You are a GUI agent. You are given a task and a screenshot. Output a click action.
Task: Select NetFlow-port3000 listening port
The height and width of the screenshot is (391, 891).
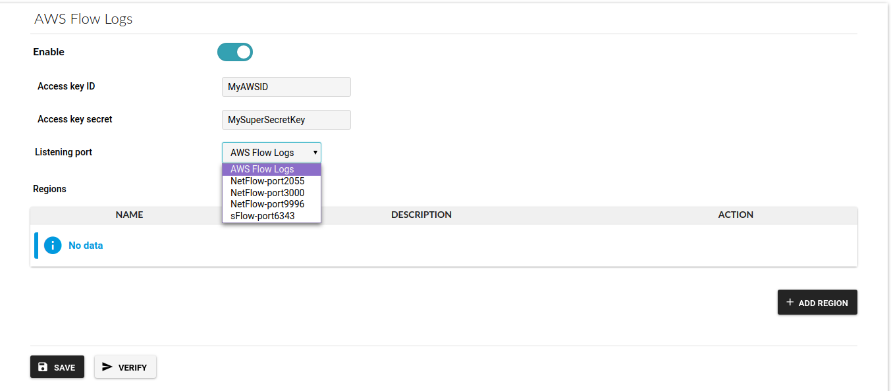coord(268,193)
